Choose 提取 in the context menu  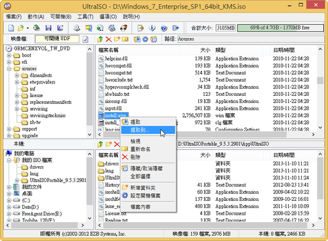tap(148, 122)
